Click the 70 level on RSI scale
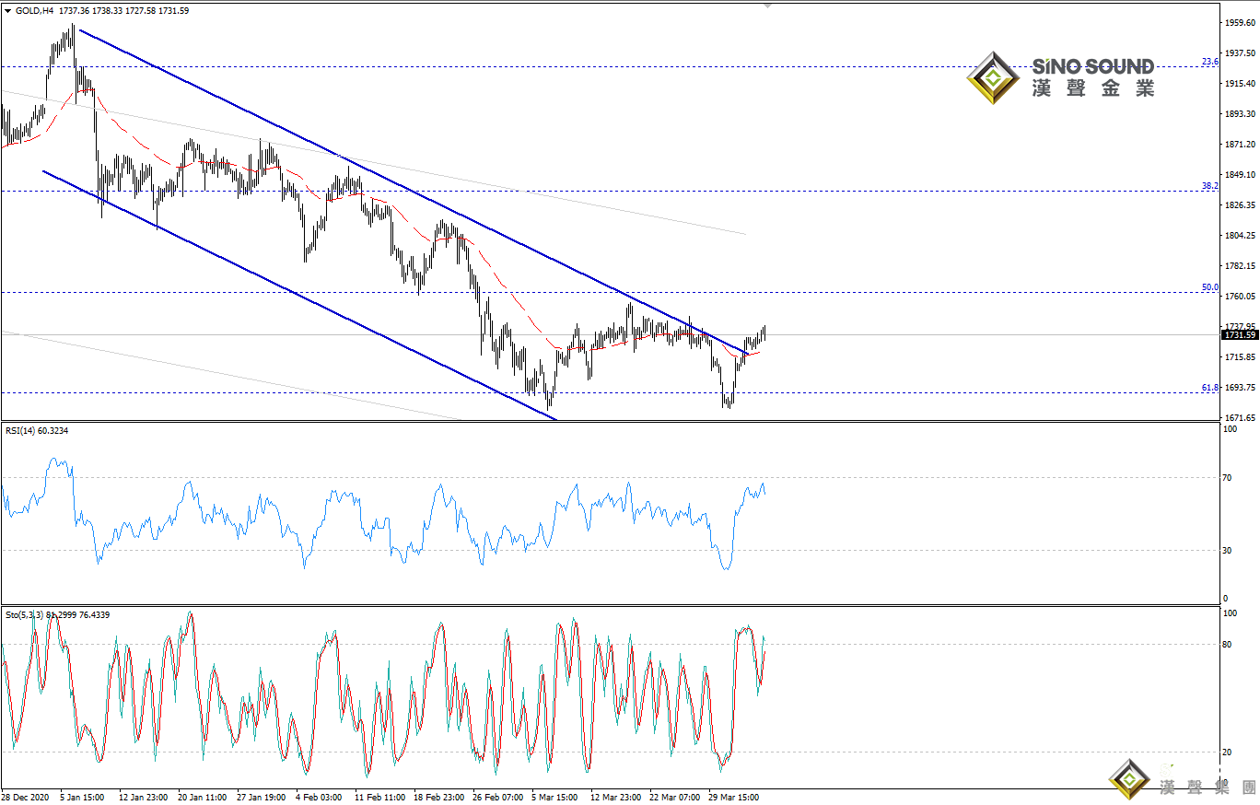The height and width of the screenshot is (805, 1260). 1227,477
